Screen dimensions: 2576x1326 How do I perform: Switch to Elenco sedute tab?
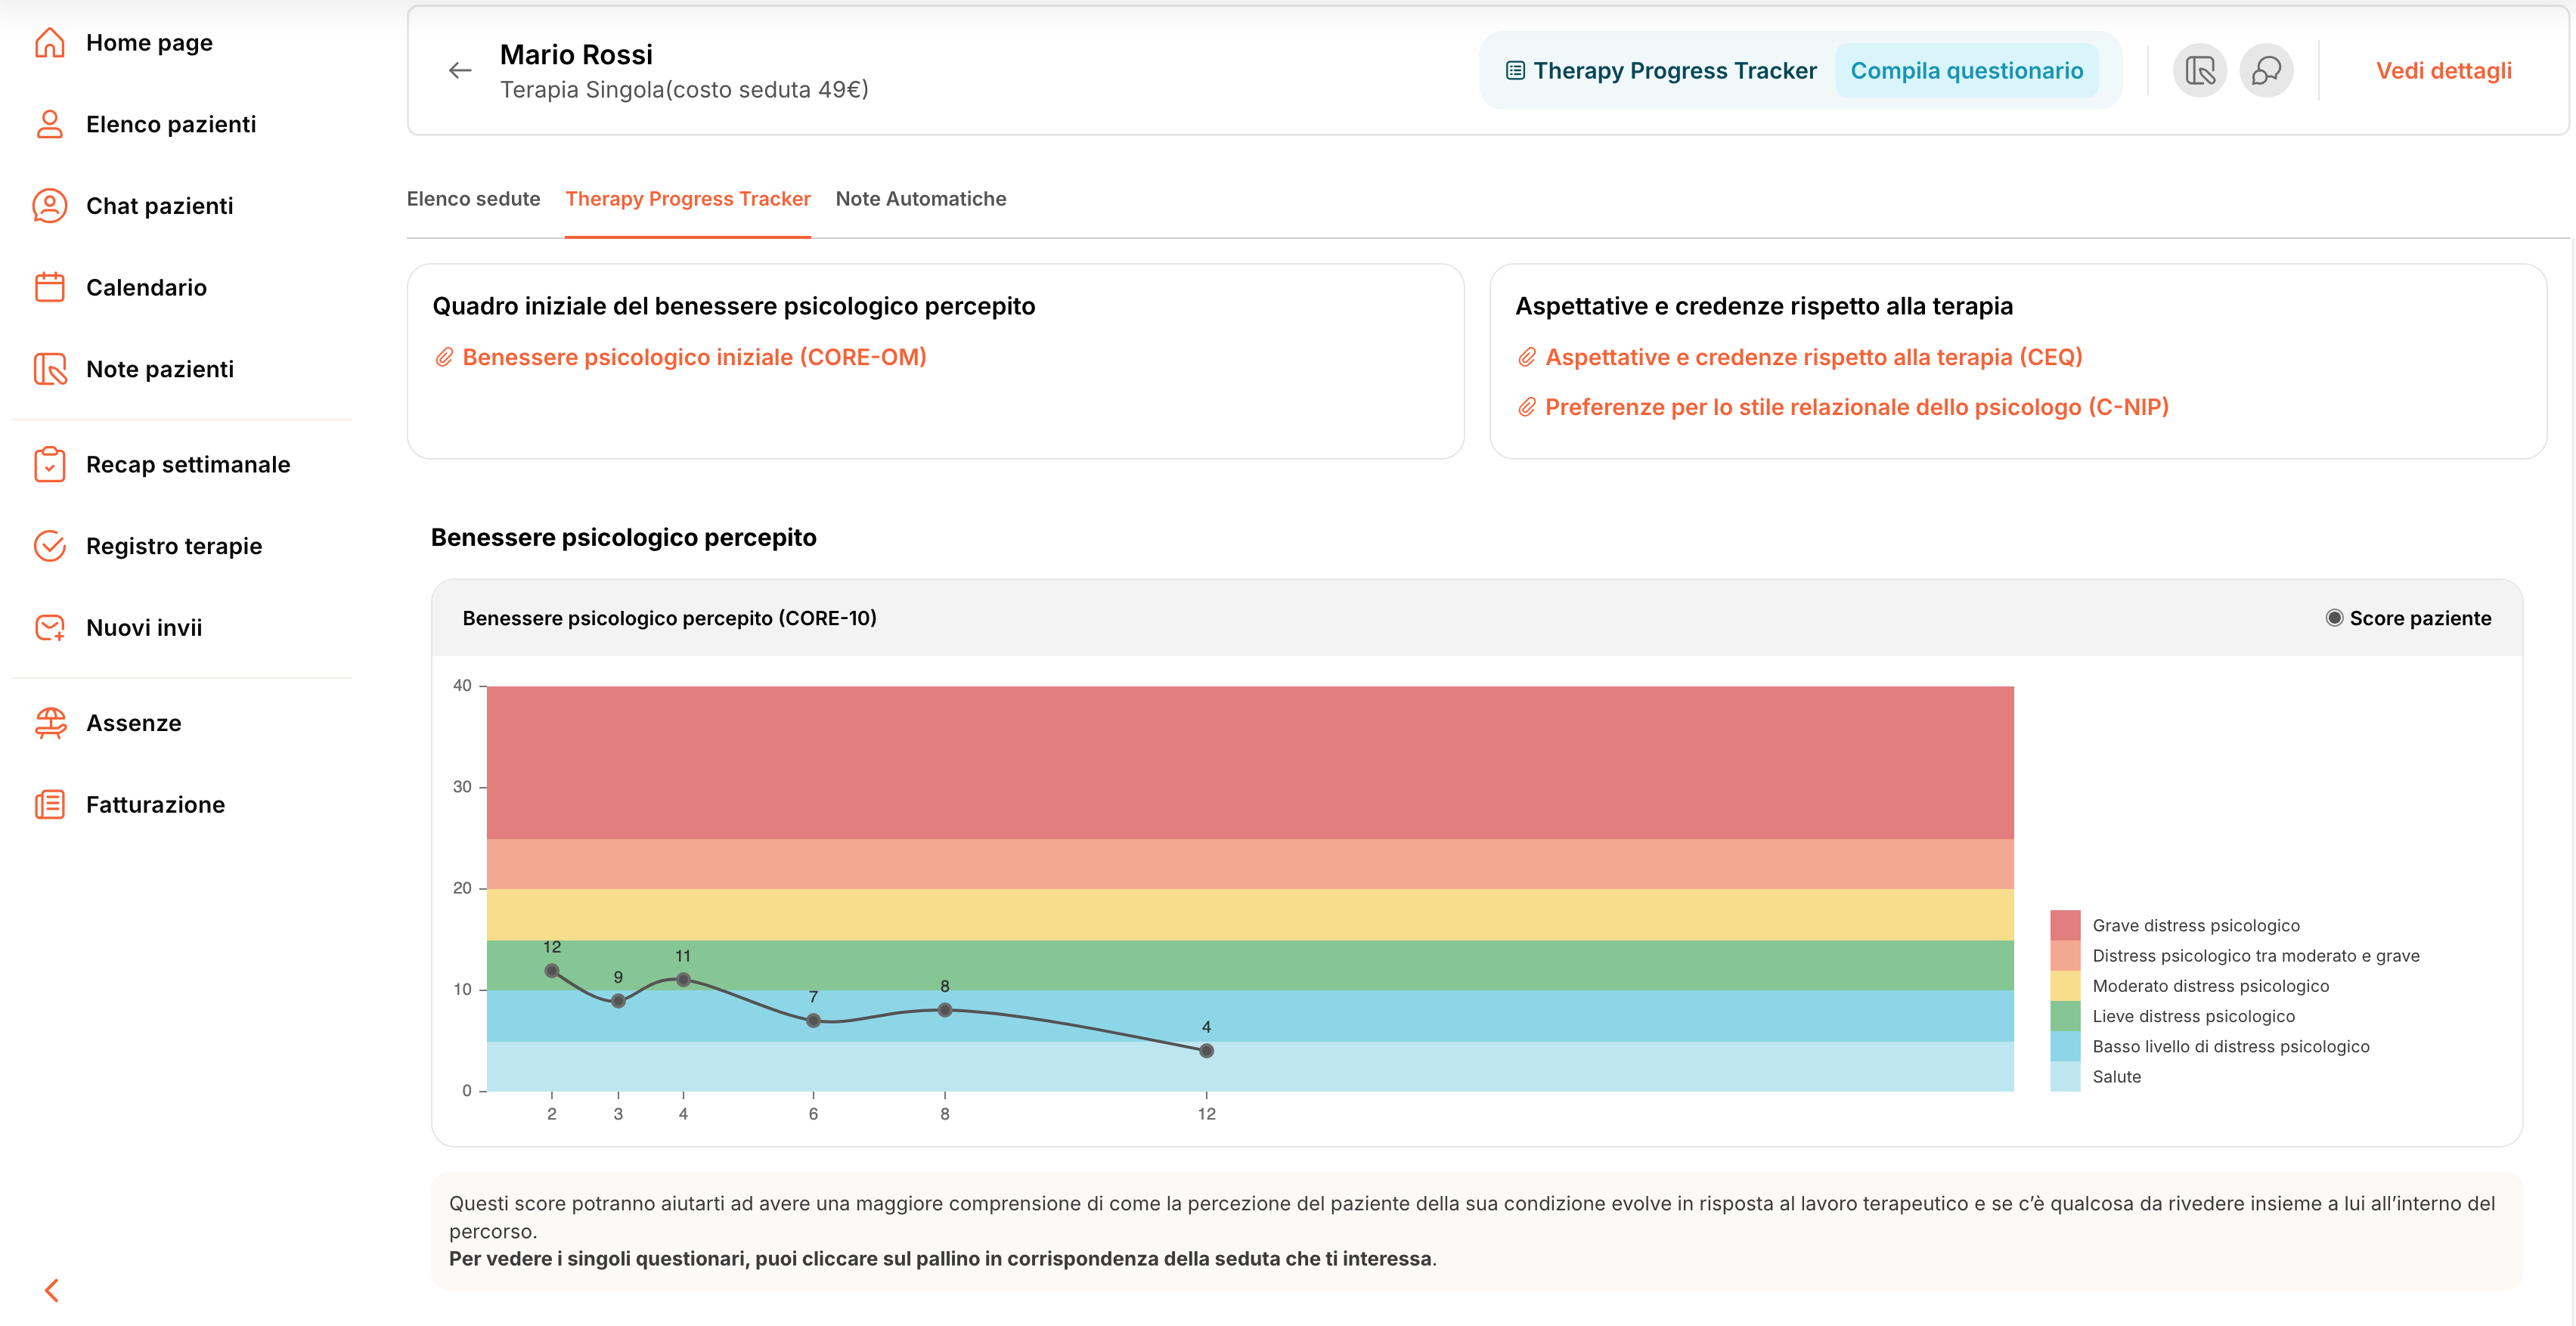pyautogui.click(x=473, y=199)
